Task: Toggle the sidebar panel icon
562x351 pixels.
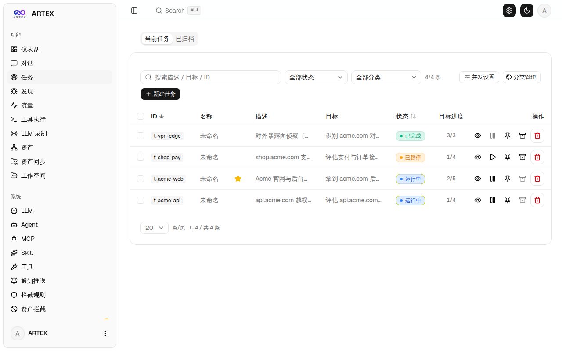Action: point(134,11)
